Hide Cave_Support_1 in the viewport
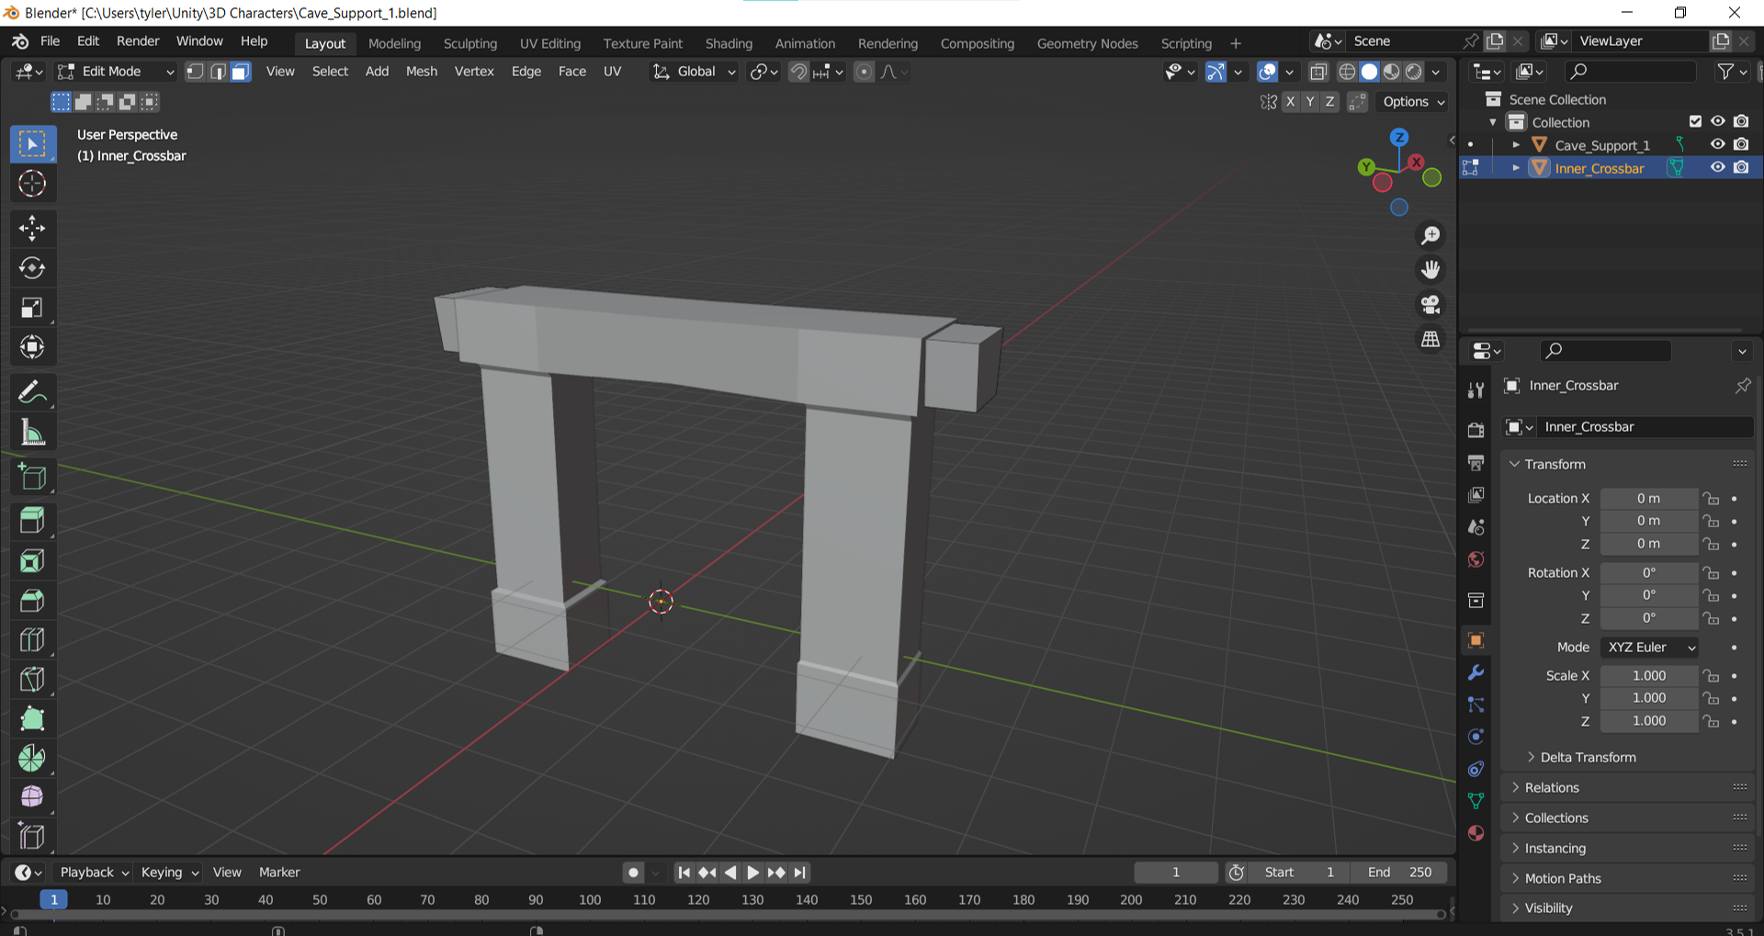 pos(1717,144)
